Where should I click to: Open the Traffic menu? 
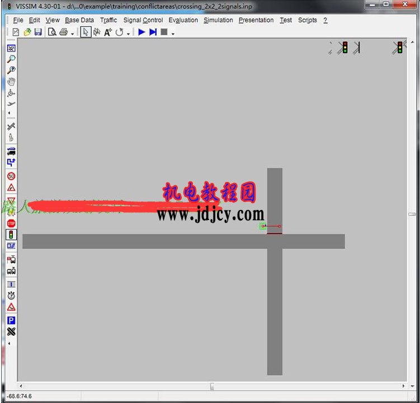(x=108, y=20)
